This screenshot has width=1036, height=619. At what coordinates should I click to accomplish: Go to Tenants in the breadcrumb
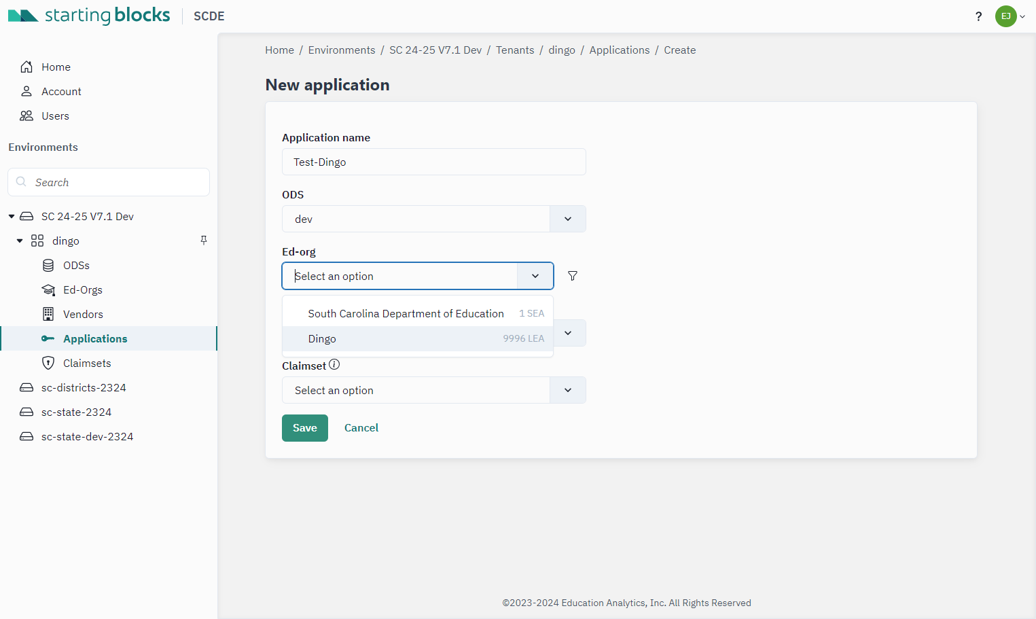point(515,50)
